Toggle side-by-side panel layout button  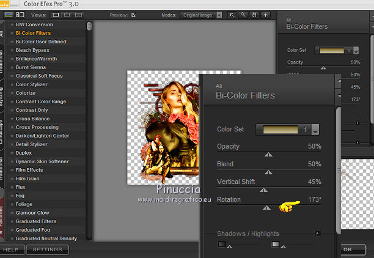pos(20,13)
